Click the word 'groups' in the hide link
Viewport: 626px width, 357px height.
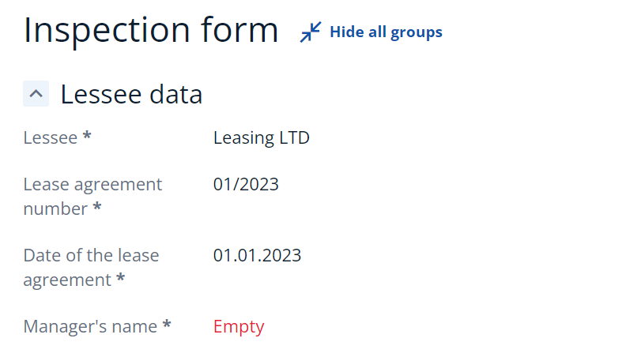point(417,32)
